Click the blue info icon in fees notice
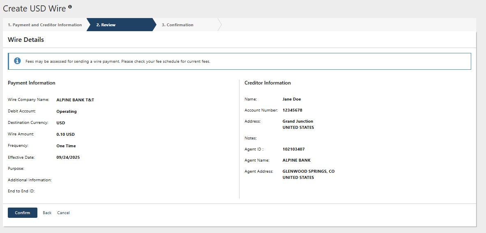 coord(17,61)
